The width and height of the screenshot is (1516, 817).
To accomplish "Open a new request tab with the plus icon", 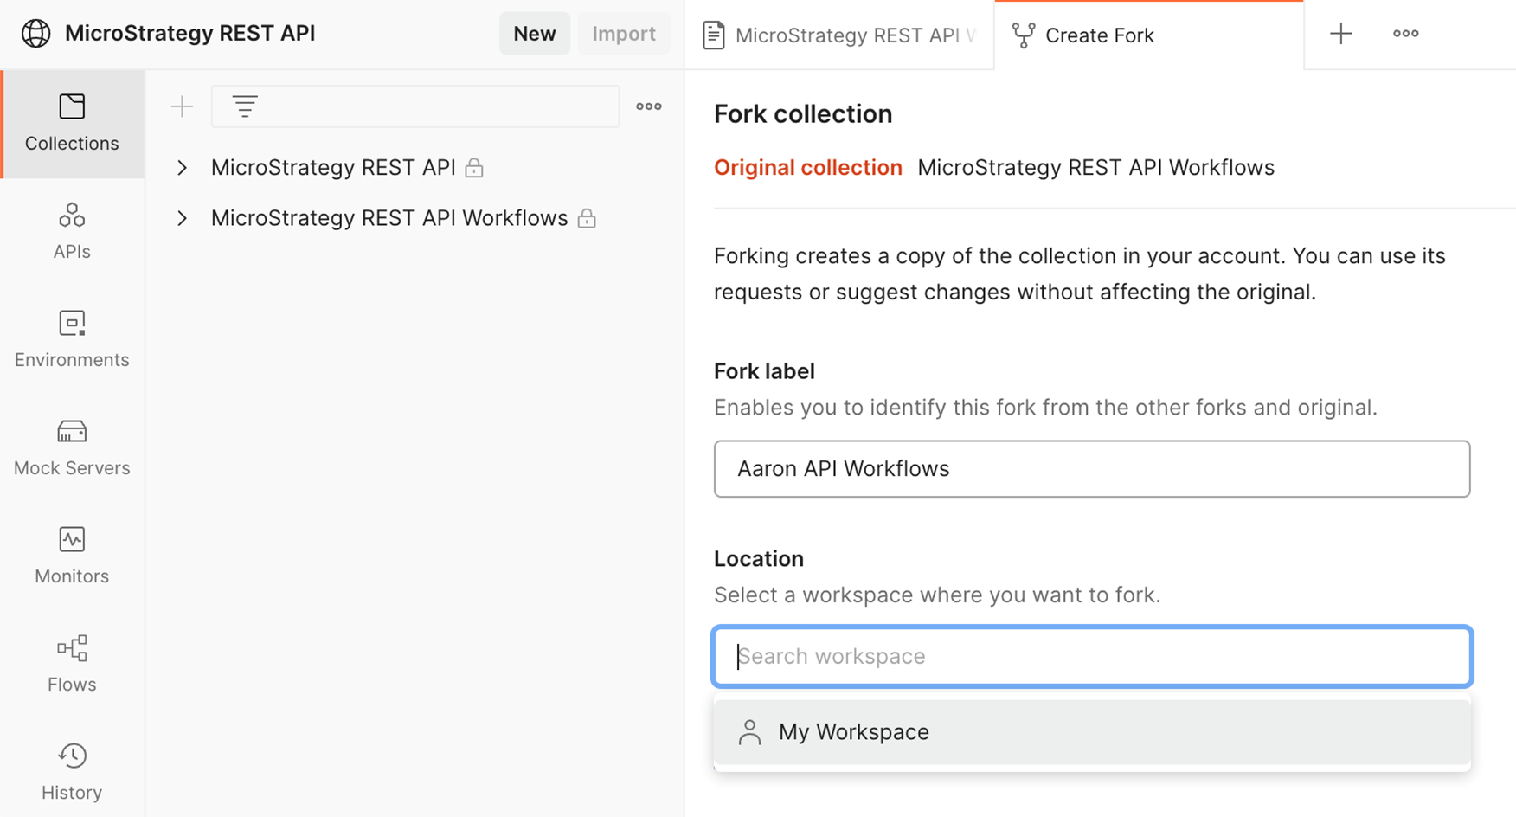I will coord(1339,34).
